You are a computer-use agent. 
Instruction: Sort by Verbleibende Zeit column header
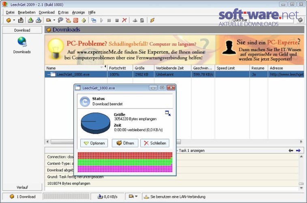click(x=172, y=68)
